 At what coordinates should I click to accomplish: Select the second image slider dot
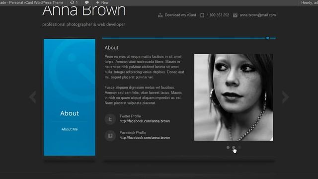pyautogui.click(x=234, y=148)
